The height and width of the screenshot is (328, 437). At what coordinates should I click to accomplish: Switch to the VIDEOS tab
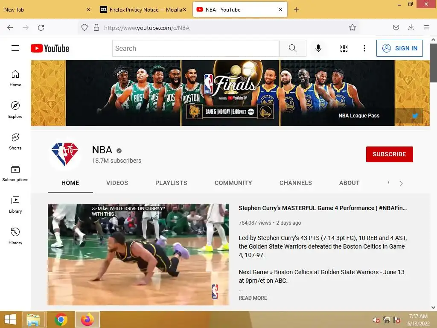tap(117, 183)
